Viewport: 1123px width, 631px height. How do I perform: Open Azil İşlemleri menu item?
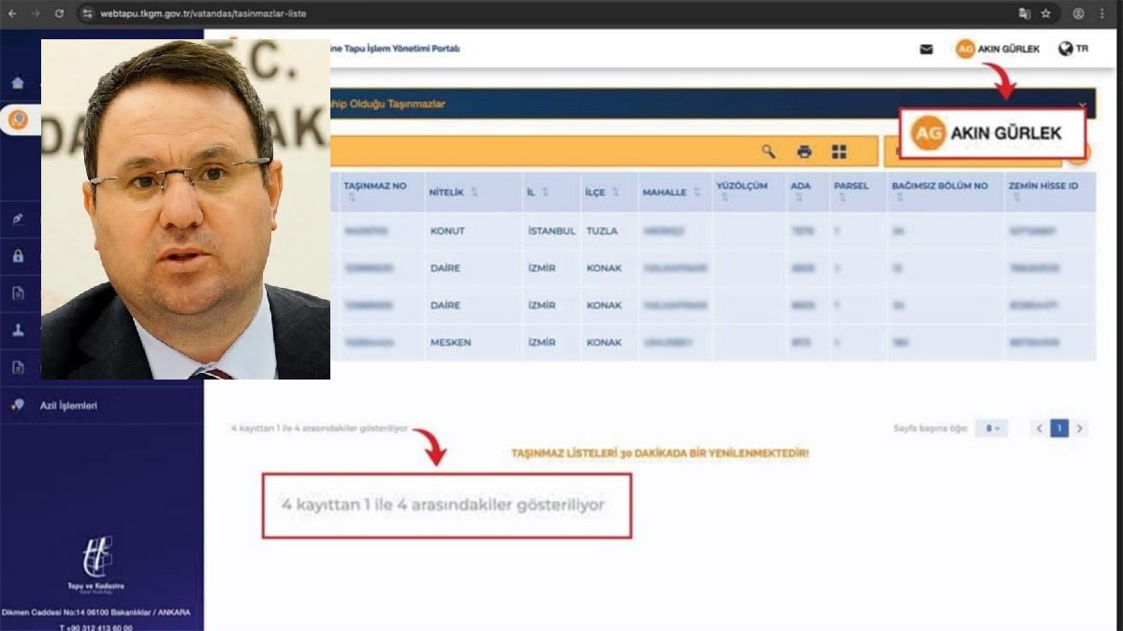[x=67, y=406]
